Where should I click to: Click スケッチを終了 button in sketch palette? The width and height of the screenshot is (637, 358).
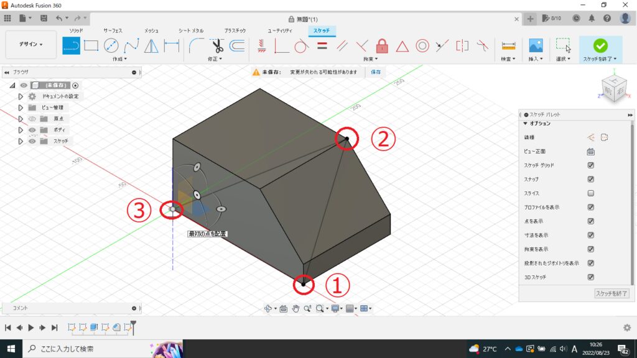tap(611, 293)
